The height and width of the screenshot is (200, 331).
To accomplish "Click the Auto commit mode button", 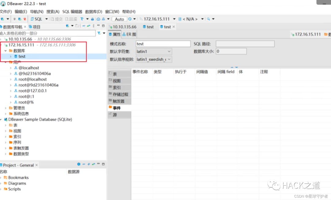I will coord(119,19).
